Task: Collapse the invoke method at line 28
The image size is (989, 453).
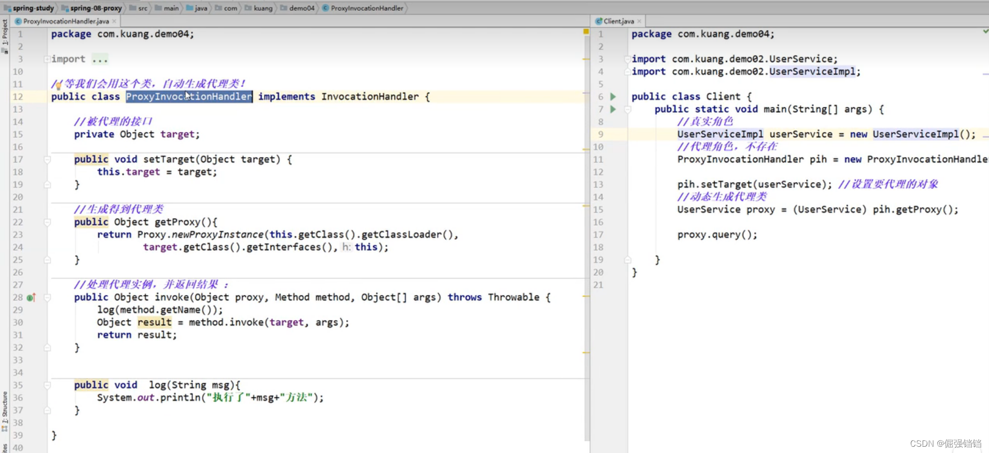Action: (47, 297)
